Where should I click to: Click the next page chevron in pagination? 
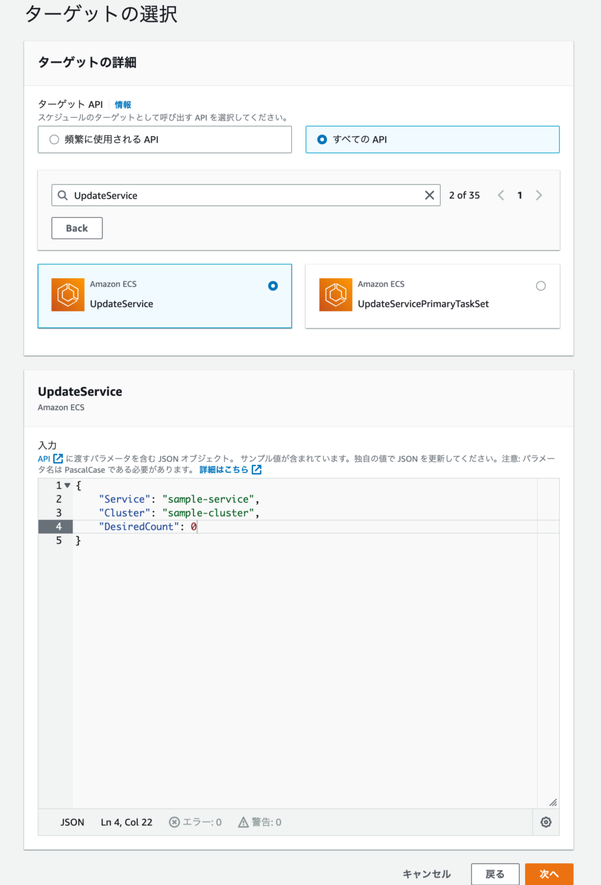click(538, 195)
